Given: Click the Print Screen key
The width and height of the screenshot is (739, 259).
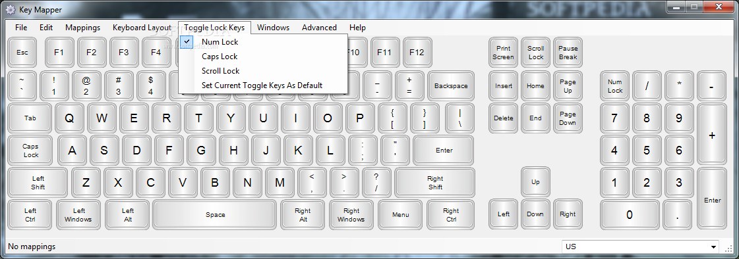Looking at the screenshot, I should tap(504, 52).
